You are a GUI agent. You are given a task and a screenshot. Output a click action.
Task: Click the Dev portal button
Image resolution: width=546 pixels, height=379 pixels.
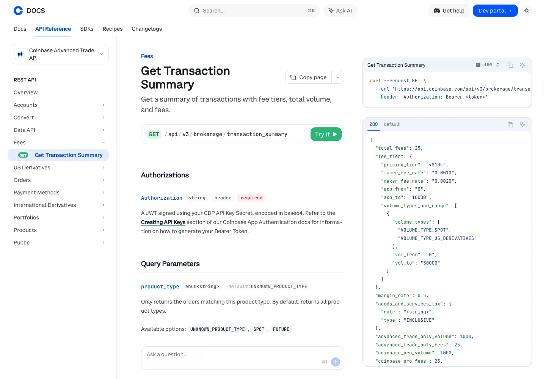coord(495,11)
